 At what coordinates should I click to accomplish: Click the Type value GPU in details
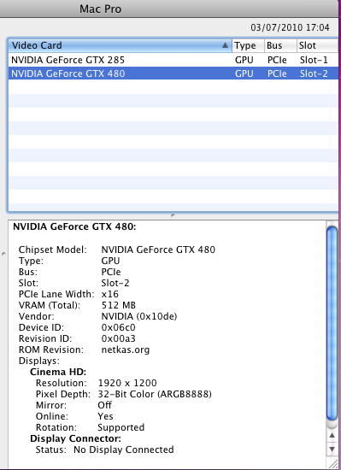(110, 261)
